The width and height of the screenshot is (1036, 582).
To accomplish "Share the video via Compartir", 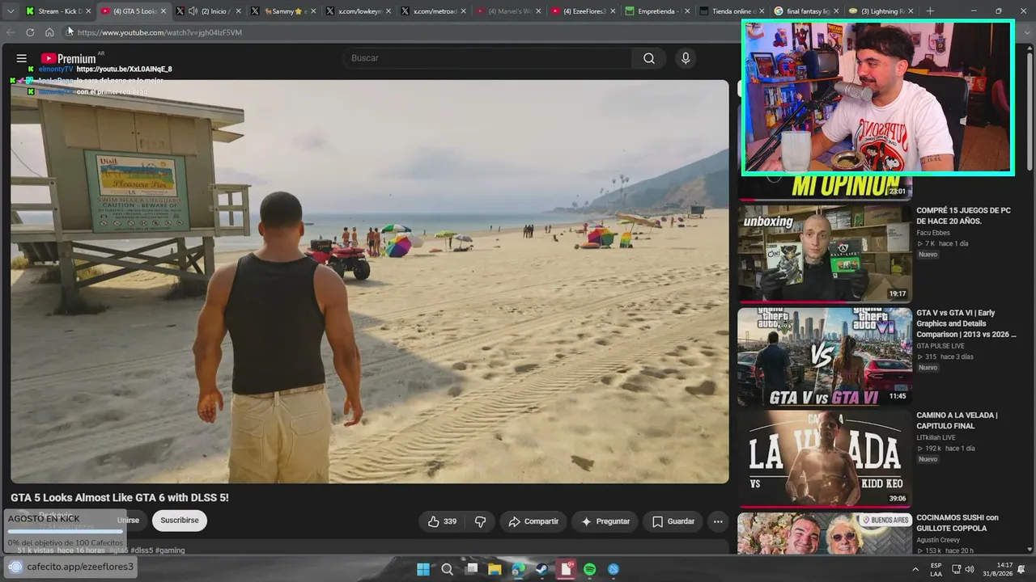I will (x=533, y=521).
